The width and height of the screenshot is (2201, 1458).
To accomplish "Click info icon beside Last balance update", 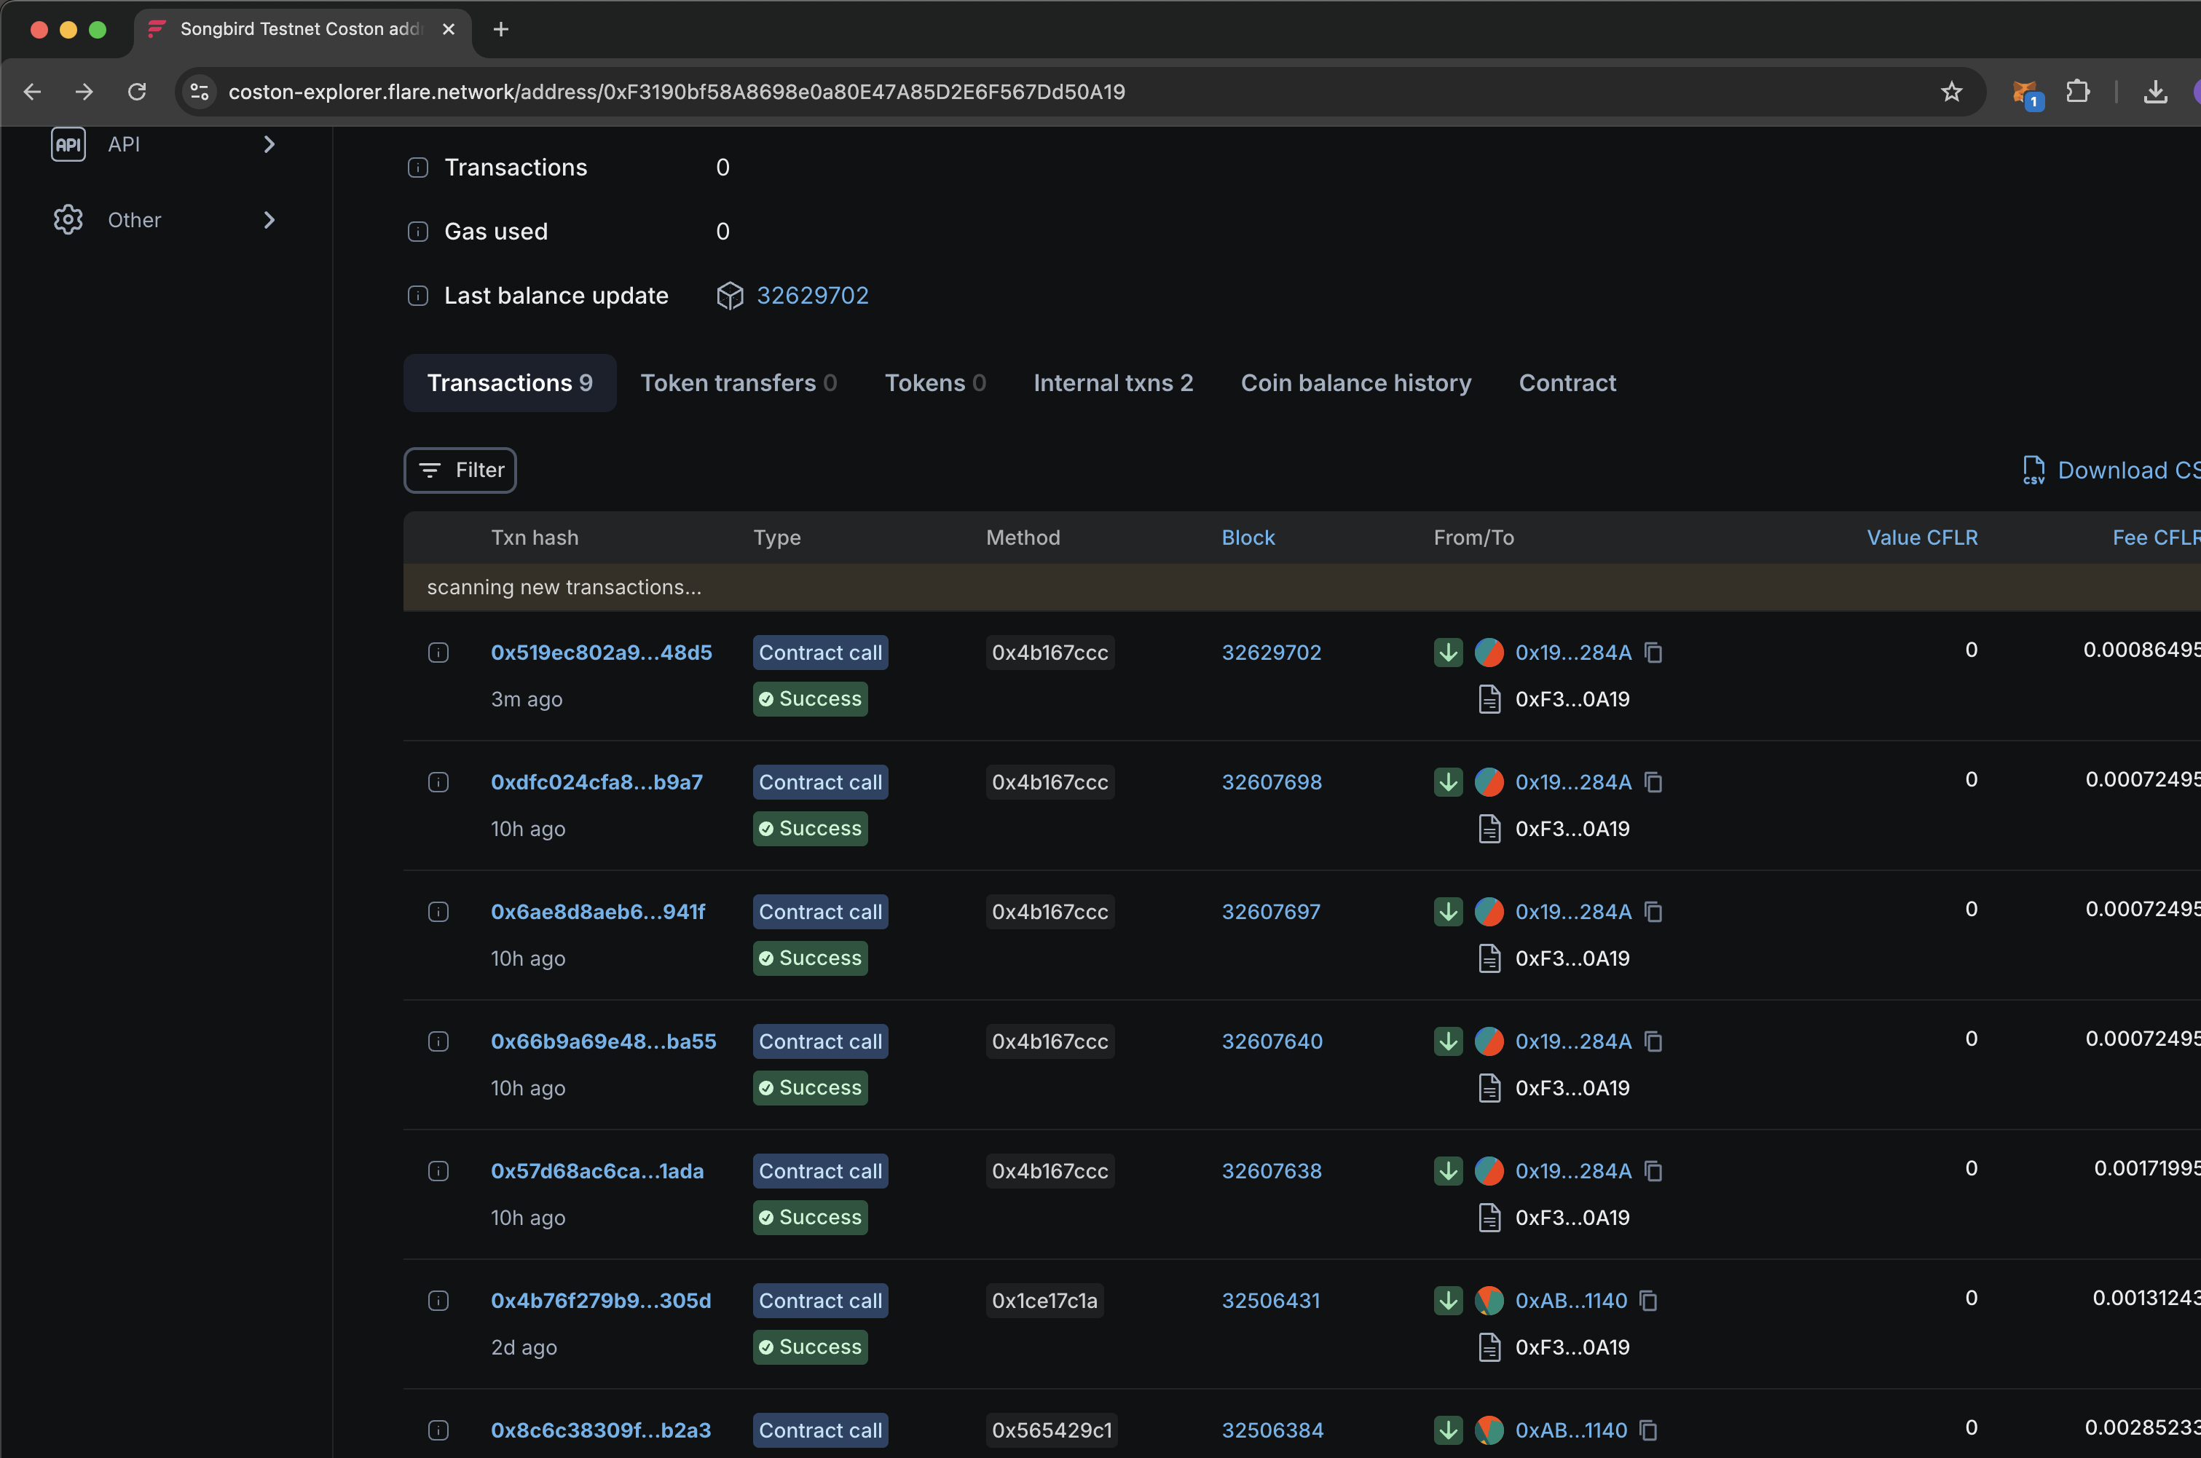I will (x=419, y=296).
